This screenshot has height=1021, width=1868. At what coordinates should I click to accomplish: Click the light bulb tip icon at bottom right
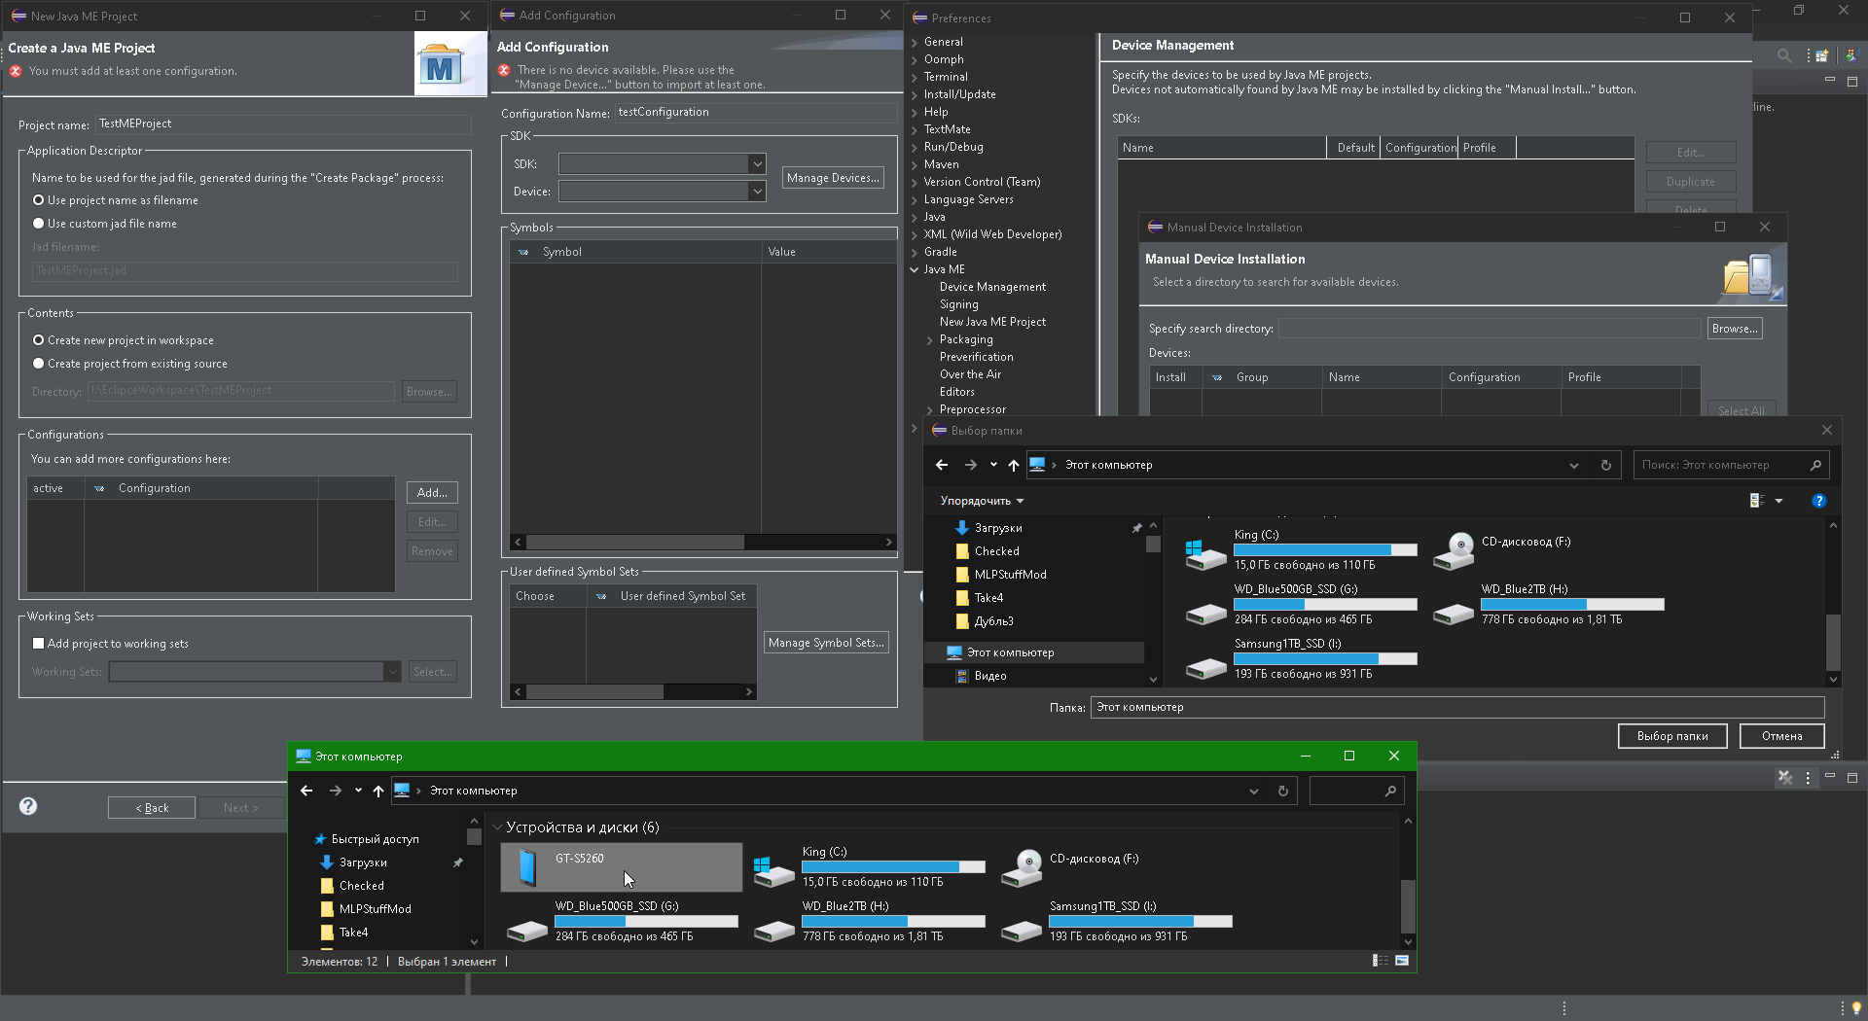pos(1855,1008)
